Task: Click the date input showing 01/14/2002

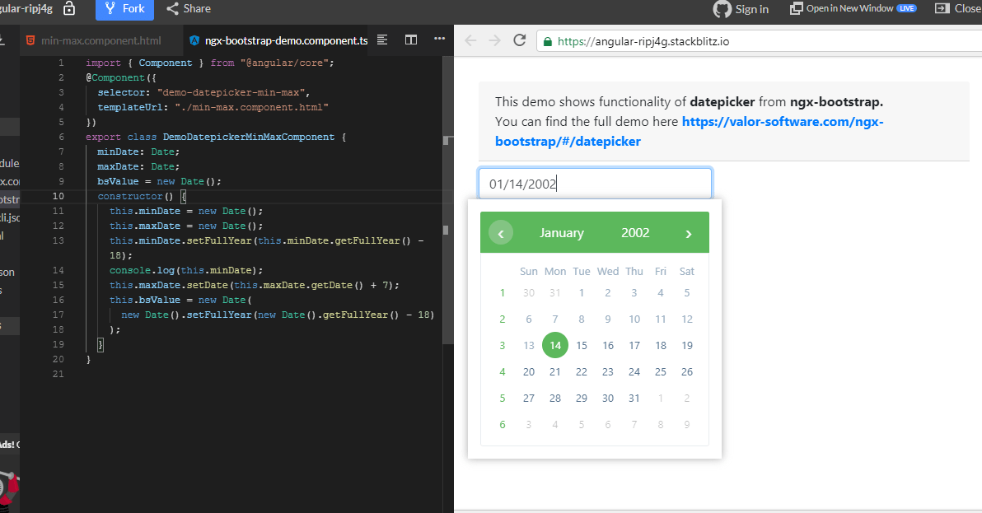Action: click(x=595, y=182)
